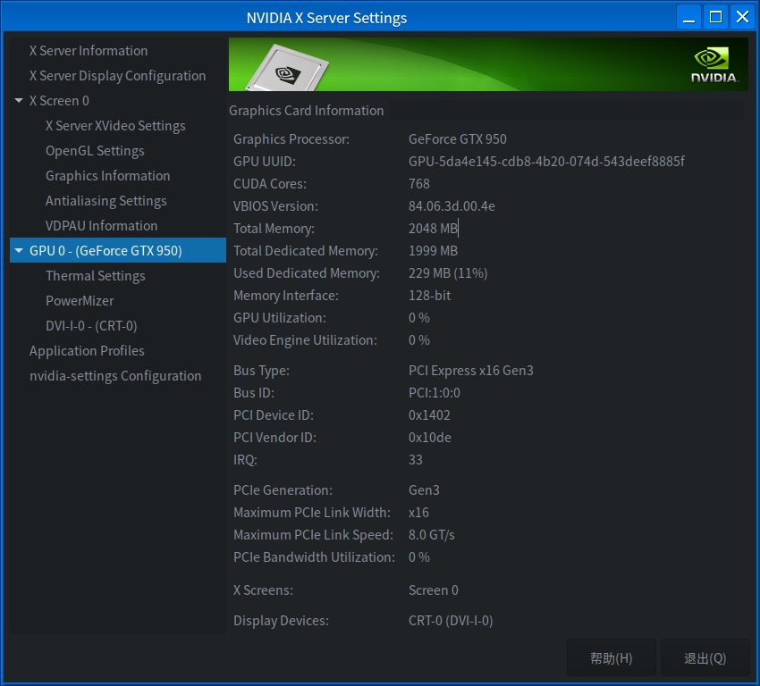The image size is (760, 686).
Task: Click the IRQ value 33
Action: (416, 459)
